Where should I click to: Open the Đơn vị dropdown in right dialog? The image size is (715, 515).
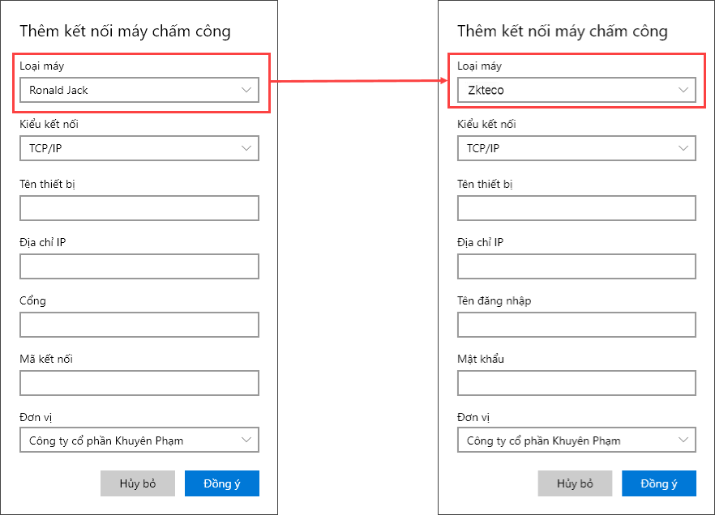coord(576,441)
